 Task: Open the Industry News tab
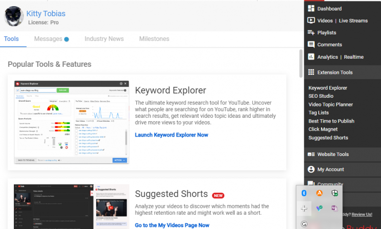coord(104,39)
